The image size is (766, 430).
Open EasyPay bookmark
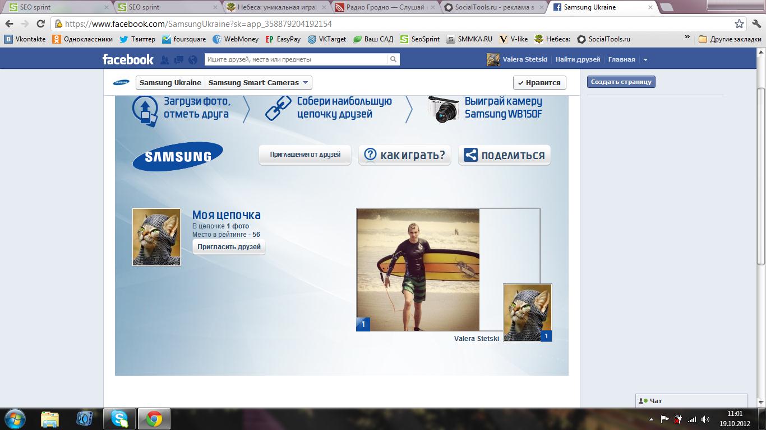283,39
